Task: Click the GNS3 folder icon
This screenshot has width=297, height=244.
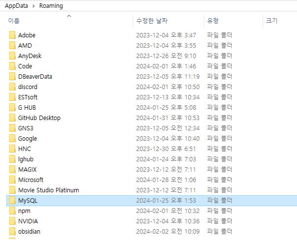Action: tap(12, 128)
